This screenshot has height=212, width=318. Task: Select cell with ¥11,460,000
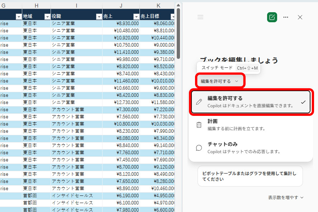coord(121,81)
